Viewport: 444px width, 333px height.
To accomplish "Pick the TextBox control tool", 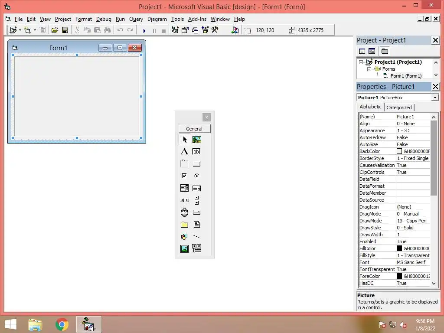I will (197, 151).
